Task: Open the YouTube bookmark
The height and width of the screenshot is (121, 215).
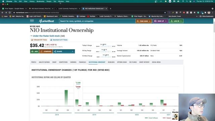Action: coord(91,16)
